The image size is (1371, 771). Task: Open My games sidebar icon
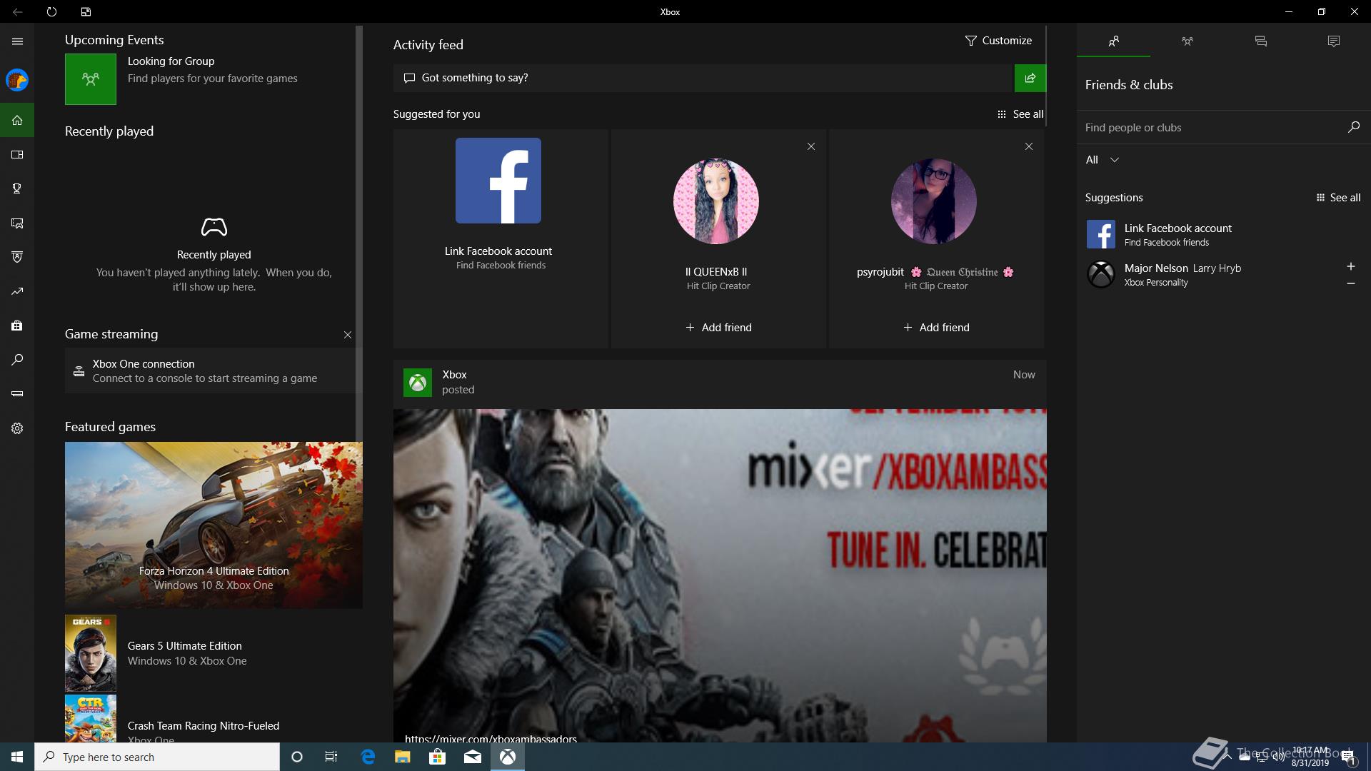pyautogui.click(x=17, y=154)
